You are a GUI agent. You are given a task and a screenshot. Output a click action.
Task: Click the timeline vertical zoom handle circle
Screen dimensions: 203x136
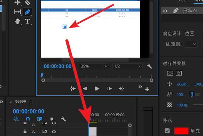click(x=130, y=125)
